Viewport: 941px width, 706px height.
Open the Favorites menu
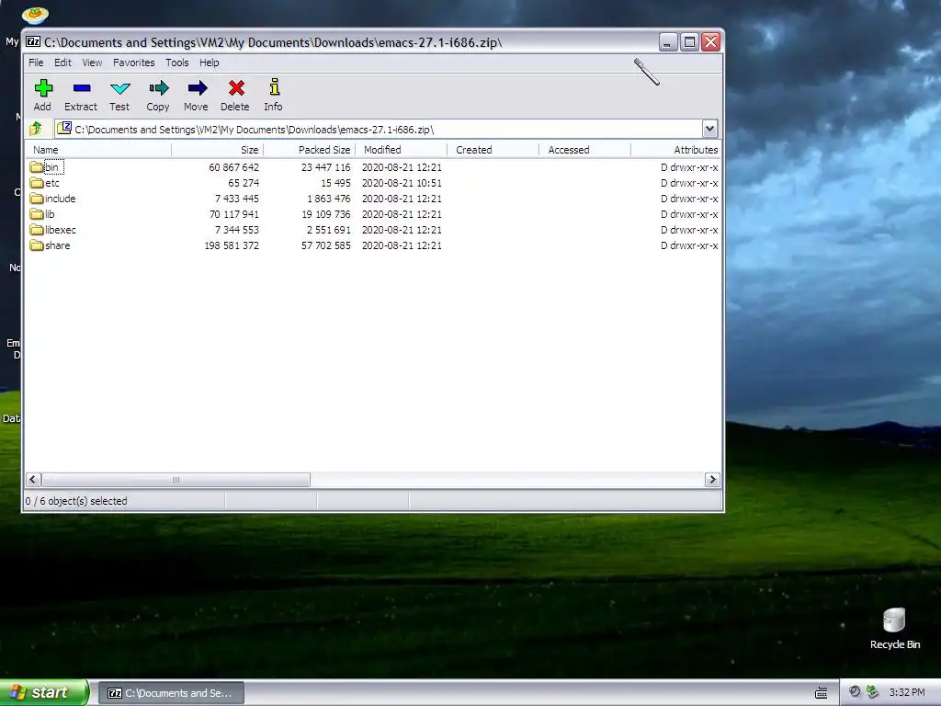[x=134, y=63]
